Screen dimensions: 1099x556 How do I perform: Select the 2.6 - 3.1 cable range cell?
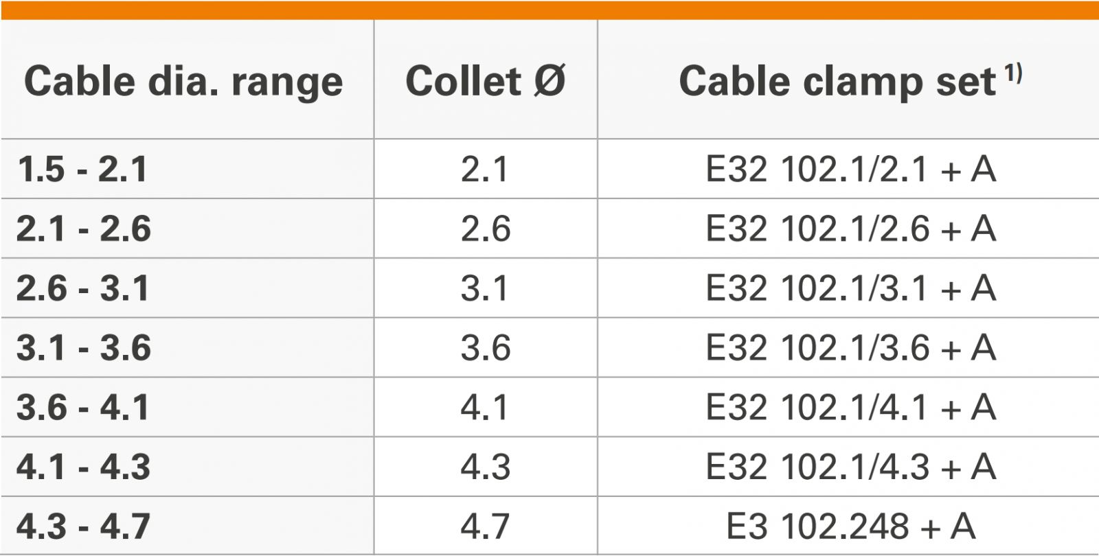pos(83,288)
